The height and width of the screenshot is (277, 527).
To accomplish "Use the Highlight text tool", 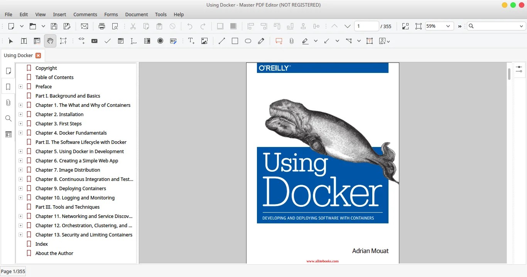I will coord(305,41).
